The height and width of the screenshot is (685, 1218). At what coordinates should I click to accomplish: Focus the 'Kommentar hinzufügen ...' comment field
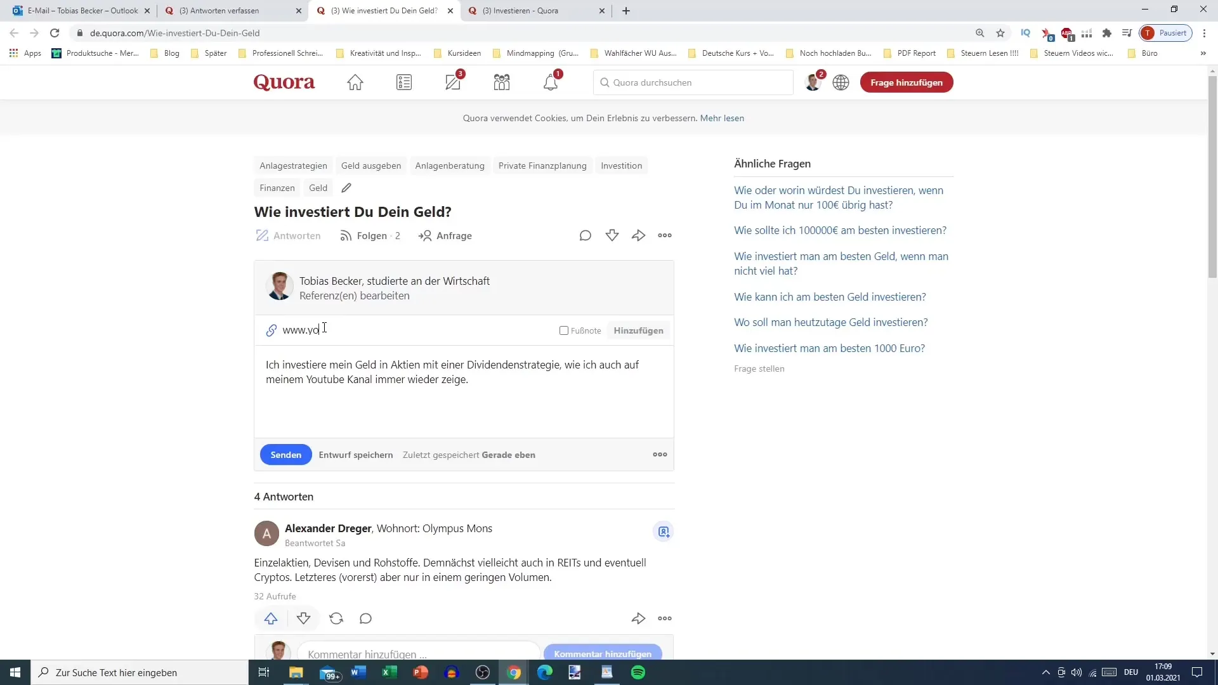click(x=419, y=653)
